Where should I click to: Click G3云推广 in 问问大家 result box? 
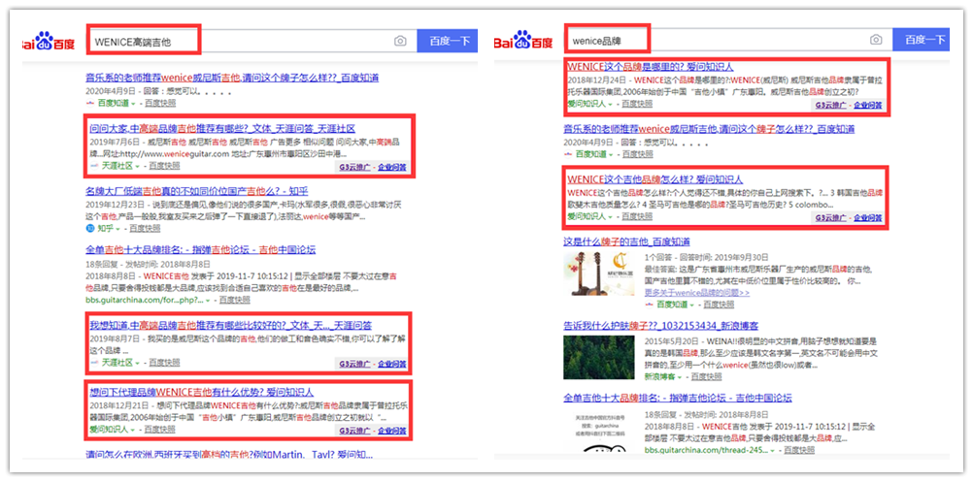[355, 167]
